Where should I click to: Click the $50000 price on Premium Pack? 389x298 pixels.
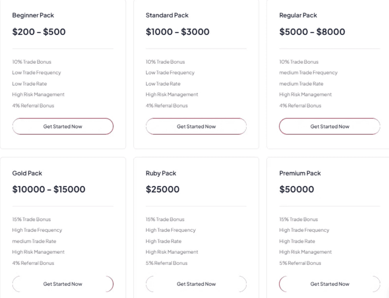coord(297,190)
